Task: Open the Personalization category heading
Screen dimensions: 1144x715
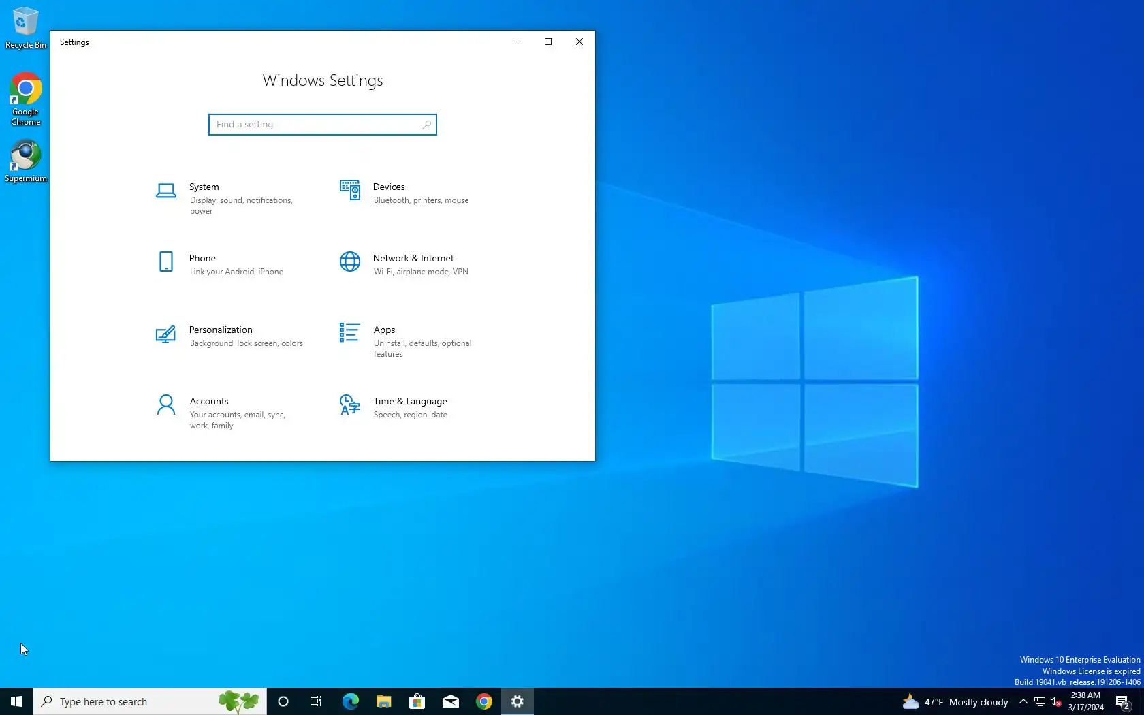Action: point(221,330)
